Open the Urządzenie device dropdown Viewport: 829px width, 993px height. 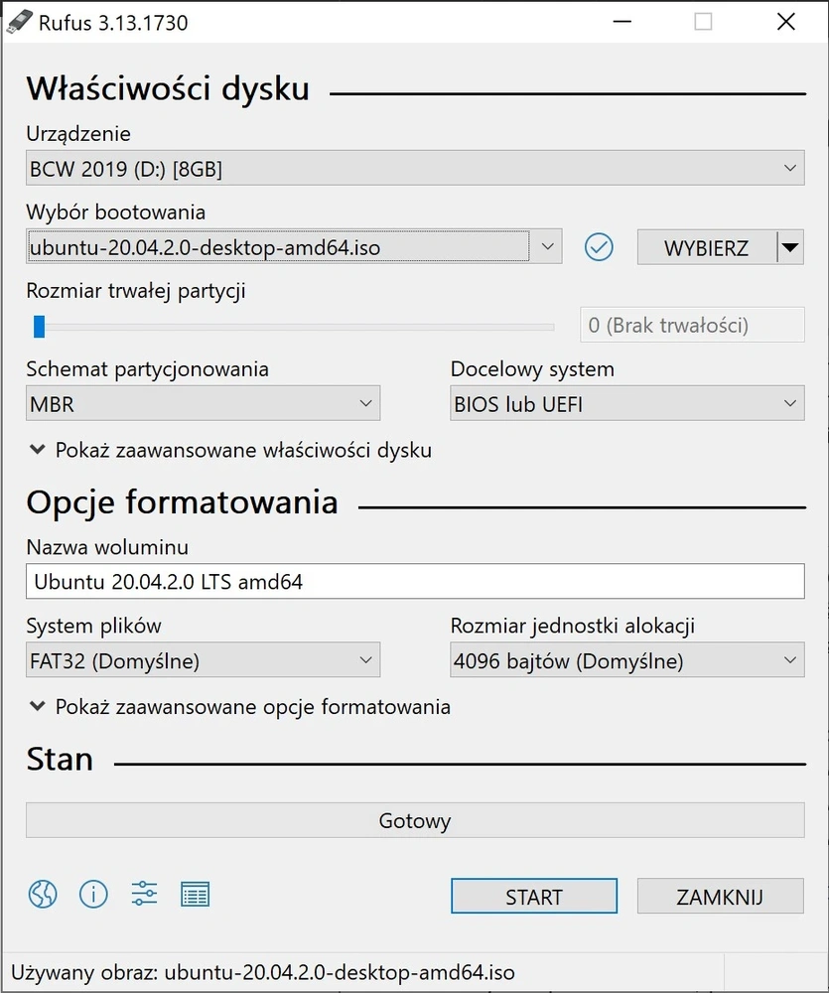[x=415, y=168]
